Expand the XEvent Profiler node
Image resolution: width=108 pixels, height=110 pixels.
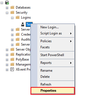pyautogui.click(x=7, y=70)
